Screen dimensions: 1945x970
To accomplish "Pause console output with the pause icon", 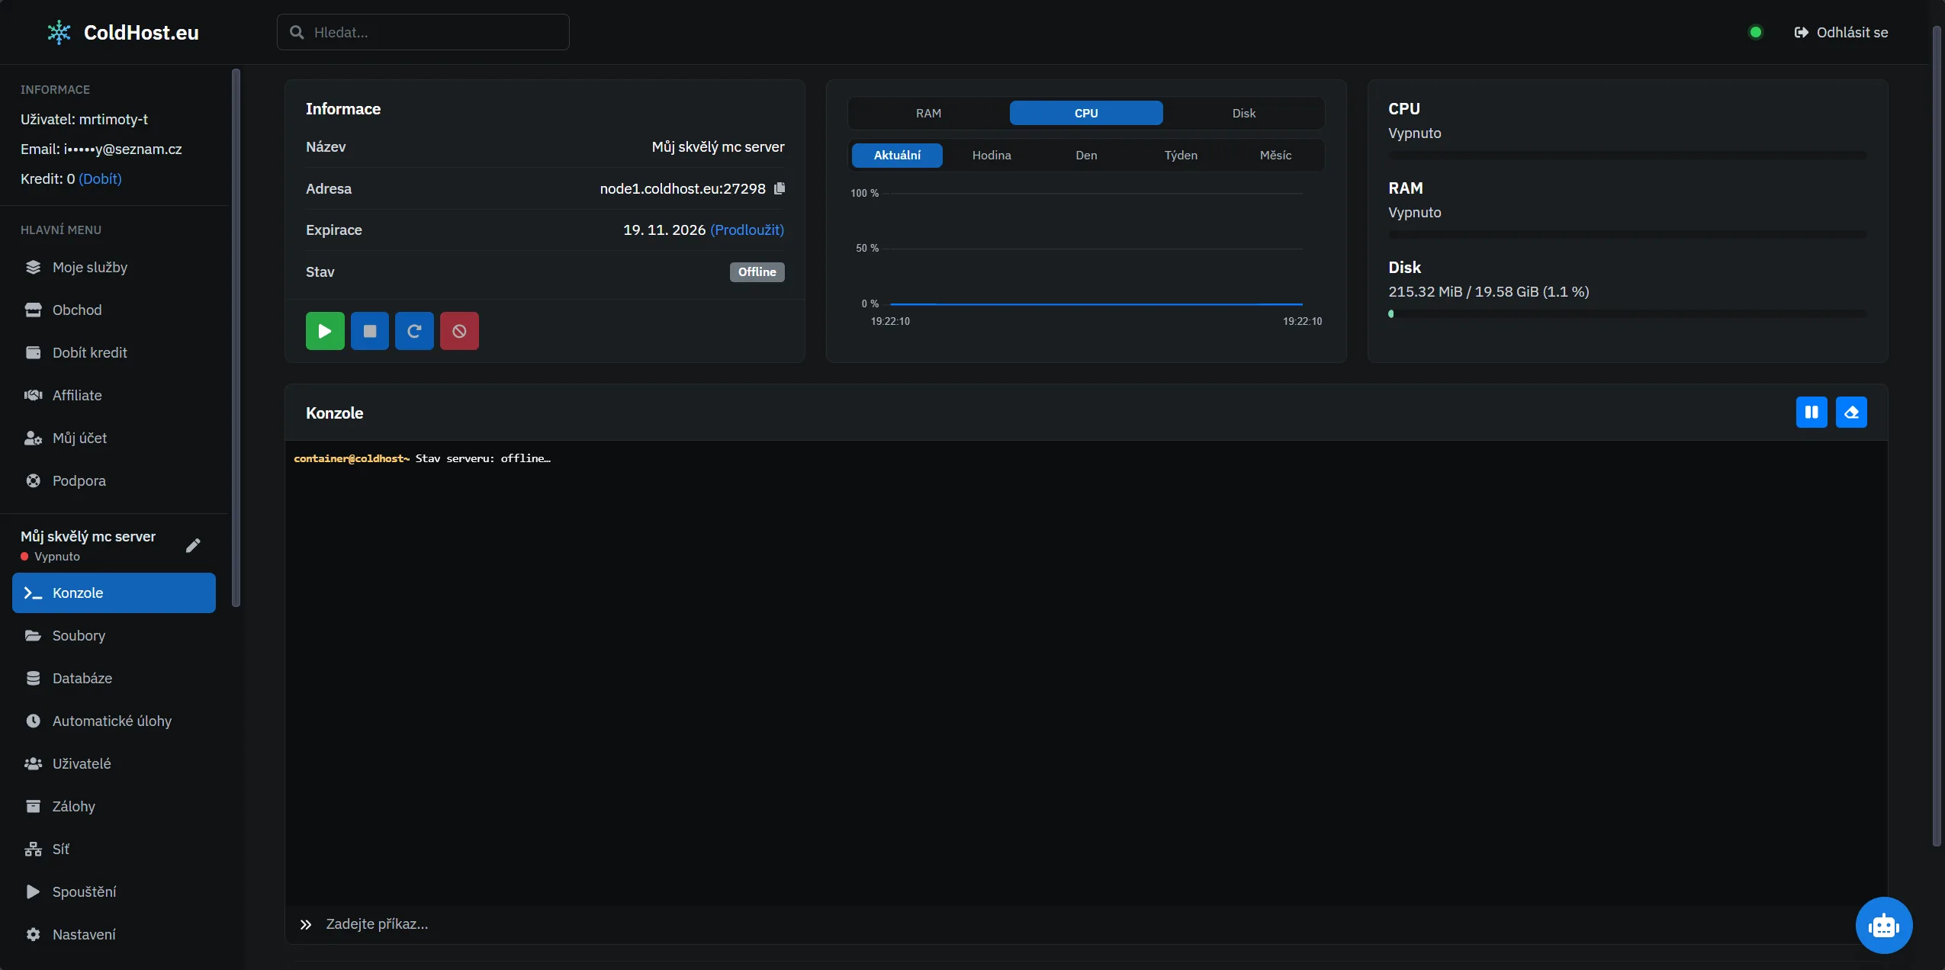I will [1812, 413].
